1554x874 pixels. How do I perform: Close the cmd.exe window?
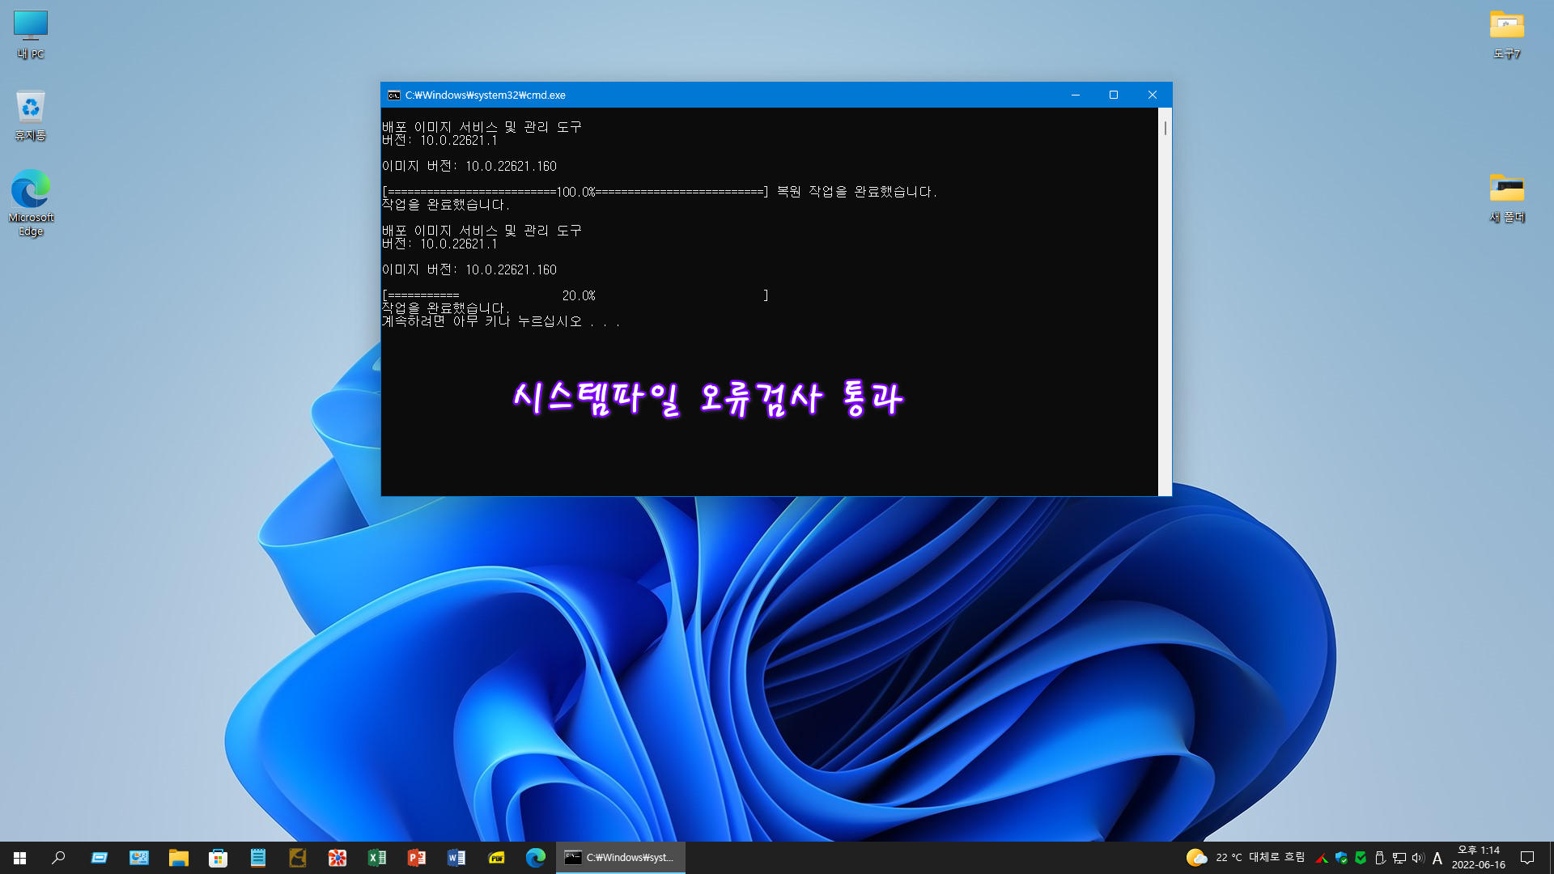point(1153,95)
